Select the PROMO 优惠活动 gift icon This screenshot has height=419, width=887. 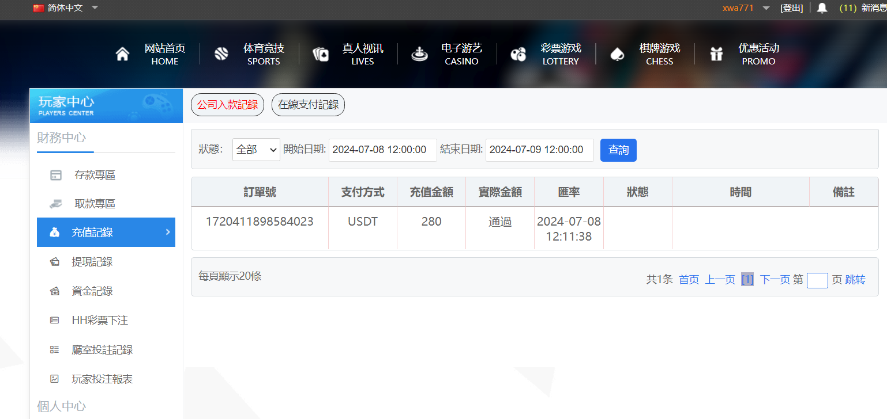(x=716, y=54)
